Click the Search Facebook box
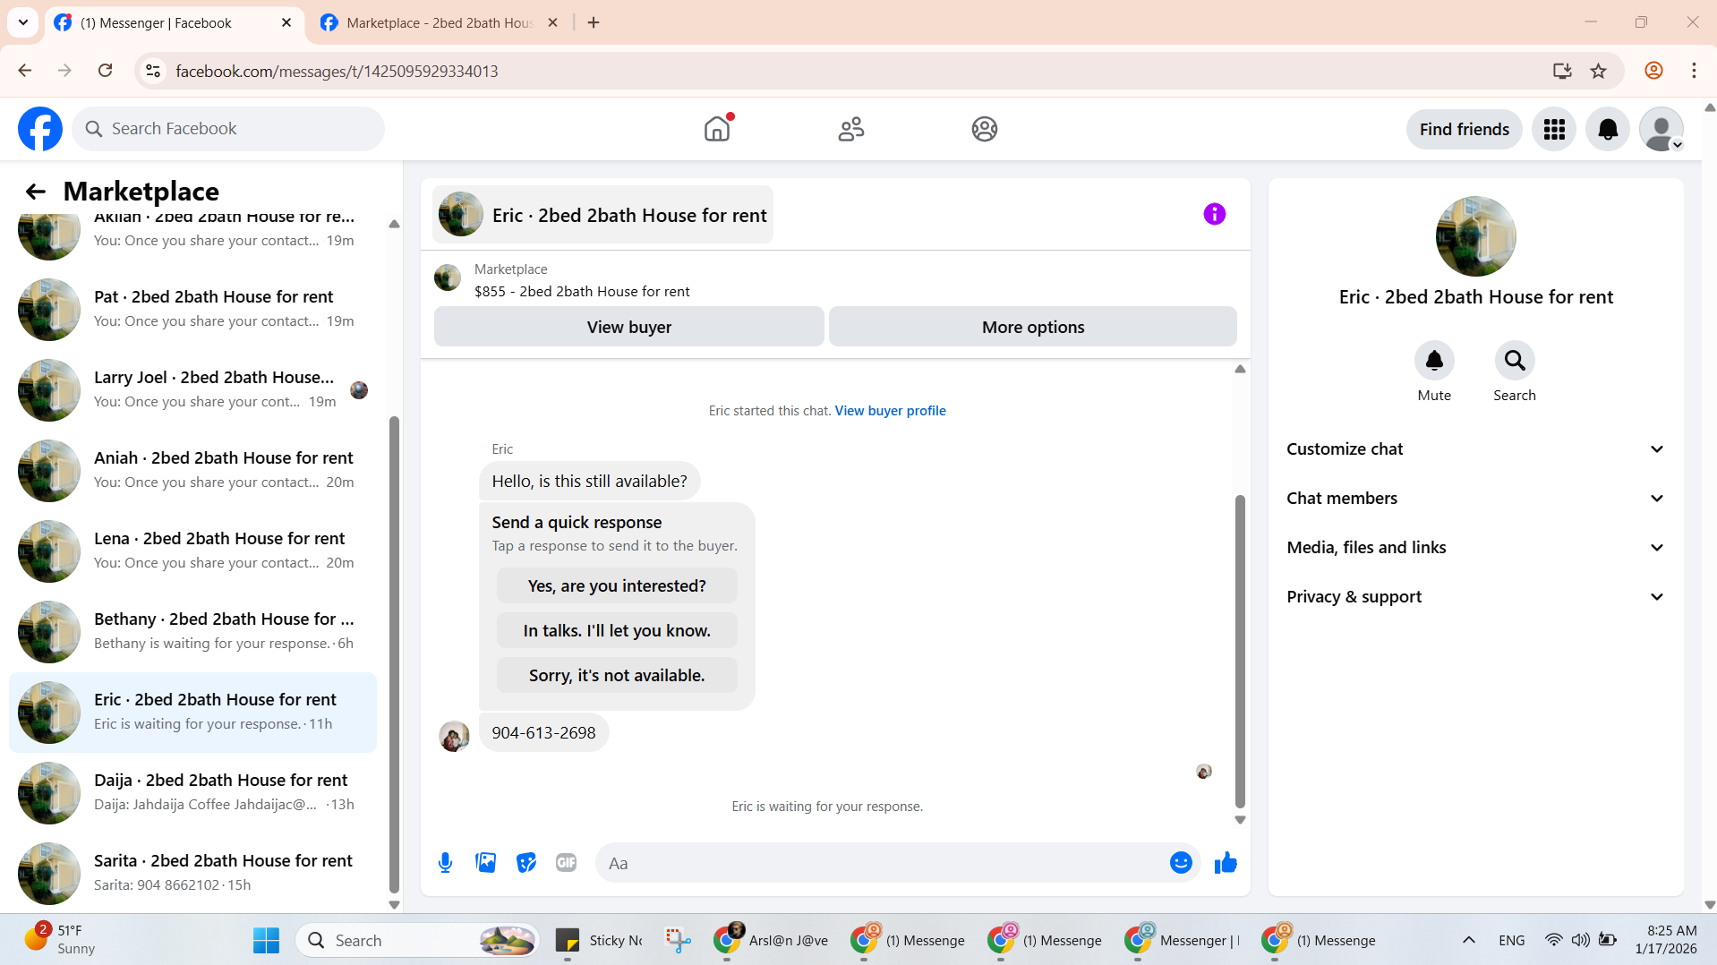This screenshot has height=965, width=1717. click(x=228, y=129)
